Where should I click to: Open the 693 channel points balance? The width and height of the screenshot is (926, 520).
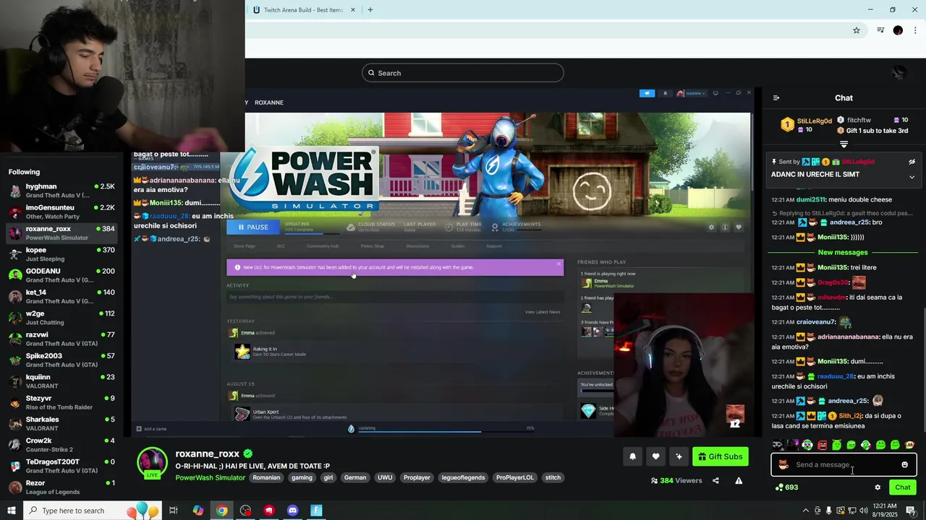tap(786, 487)
